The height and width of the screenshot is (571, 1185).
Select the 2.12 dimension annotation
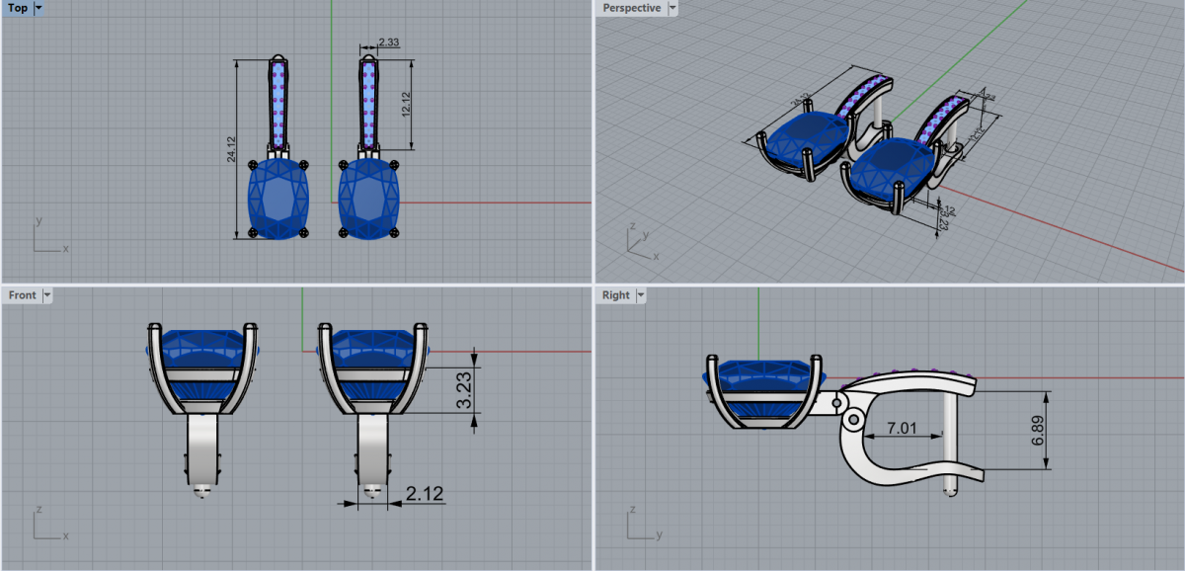425,494
